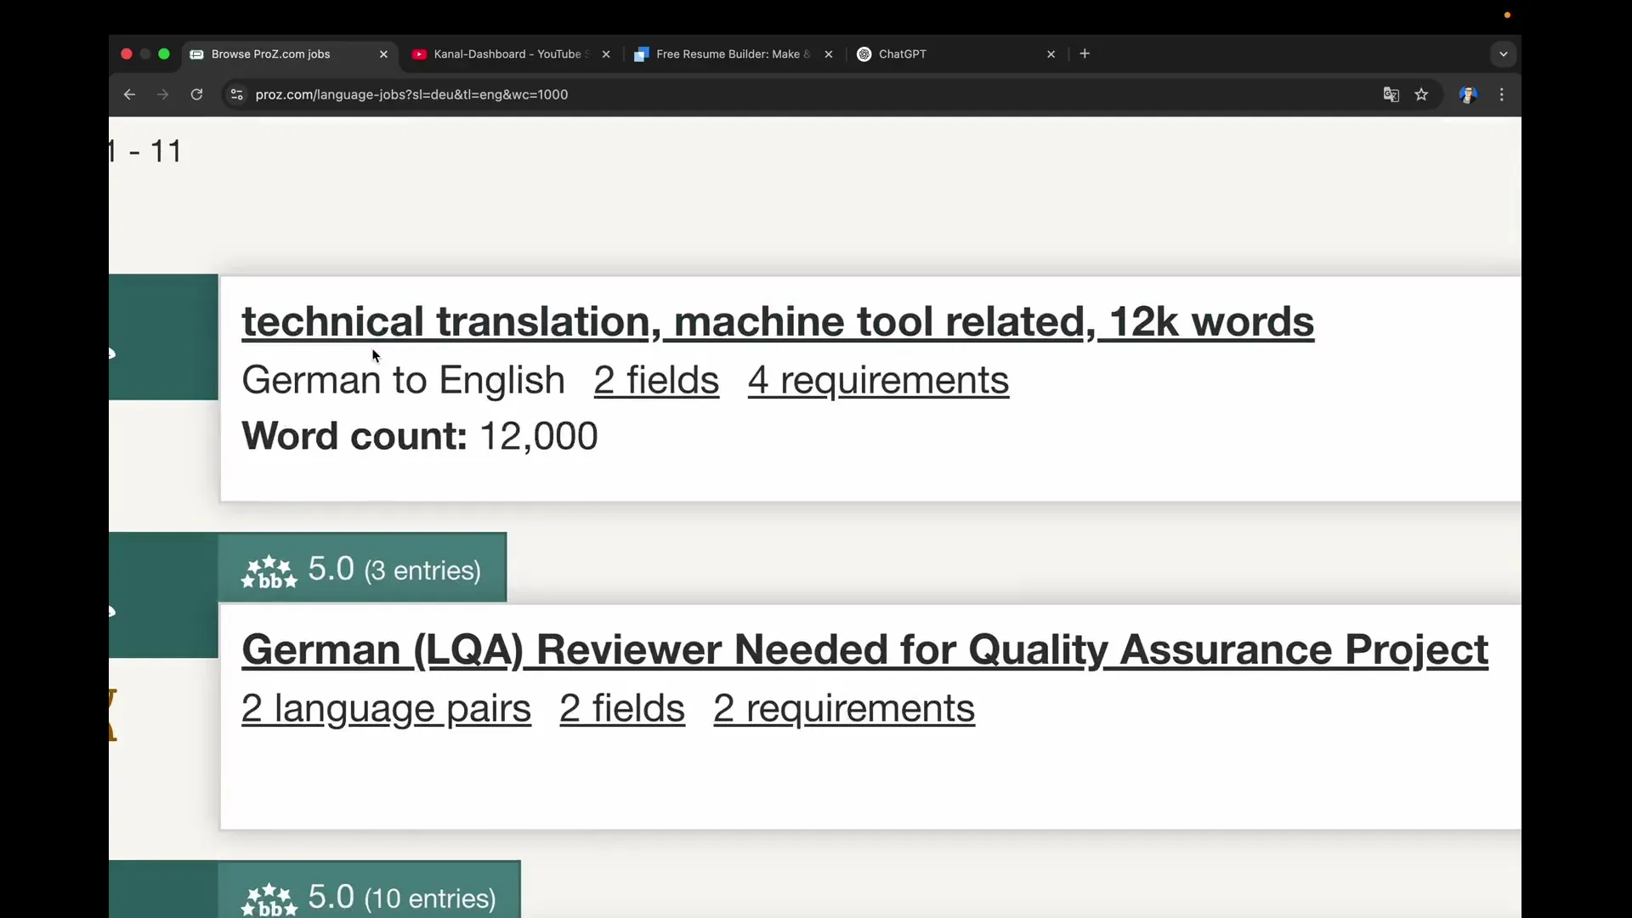Switch to the ChatGPT tab
The height and width of the screenshot is (918, 1632).
902,54
